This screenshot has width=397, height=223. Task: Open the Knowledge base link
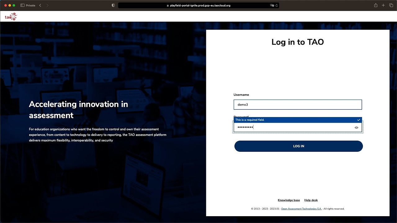[x=289, y=200]
